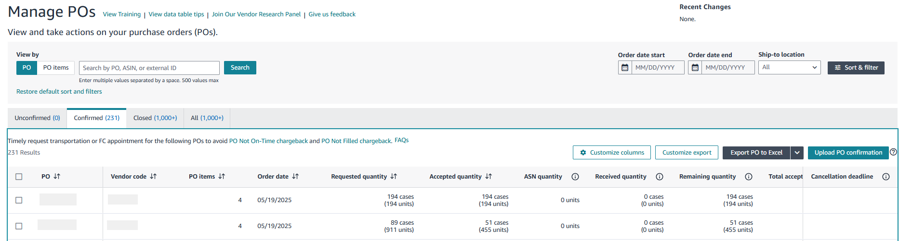Image resolution: width=899 pixels, height=241 pixels.
Task: Open the Closed POs tab
Action: (155, 118)
